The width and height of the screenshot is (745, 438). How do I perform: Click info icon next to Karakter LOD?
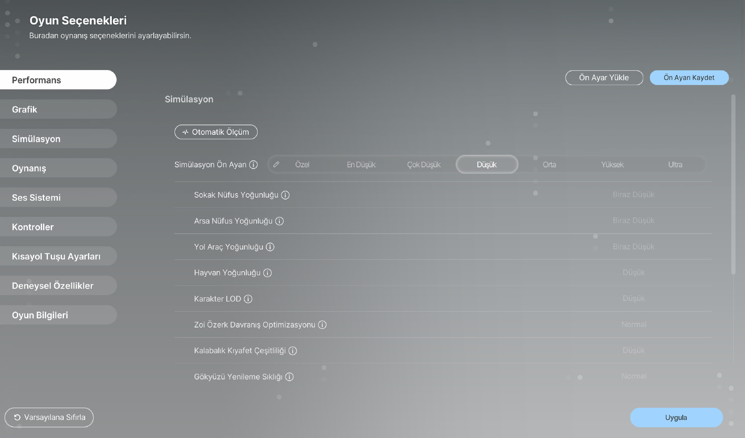(248, 299)
